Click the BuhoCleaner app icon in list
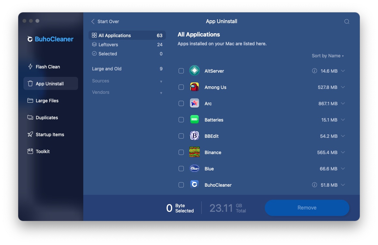This screenshot has width=378, height=245. [x=194, y=185]
